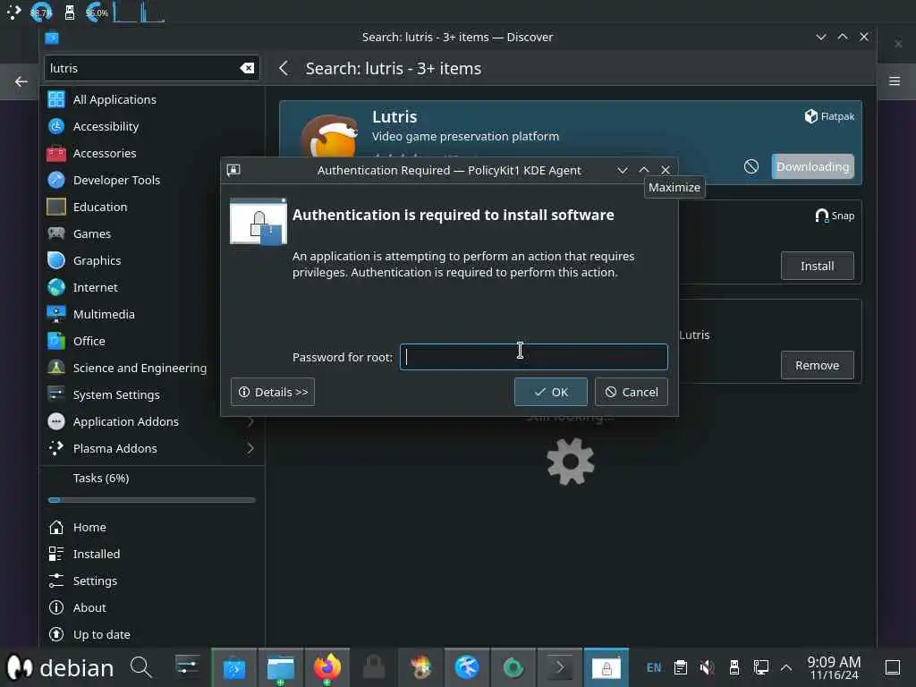
Task: Open System Settings category
Action: (152, 394)
